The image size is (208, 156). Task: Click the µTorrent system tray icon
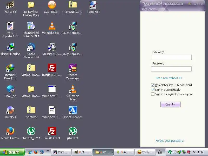[x=170, y=152]
